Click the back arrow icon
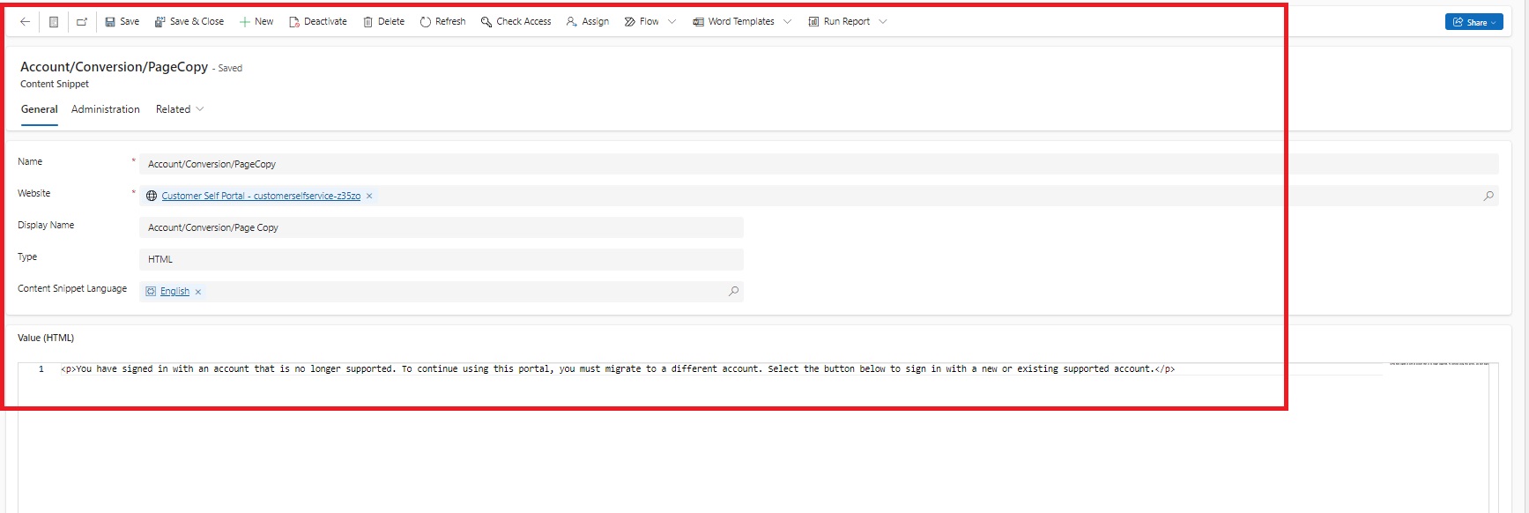 [x=25, y=22]
